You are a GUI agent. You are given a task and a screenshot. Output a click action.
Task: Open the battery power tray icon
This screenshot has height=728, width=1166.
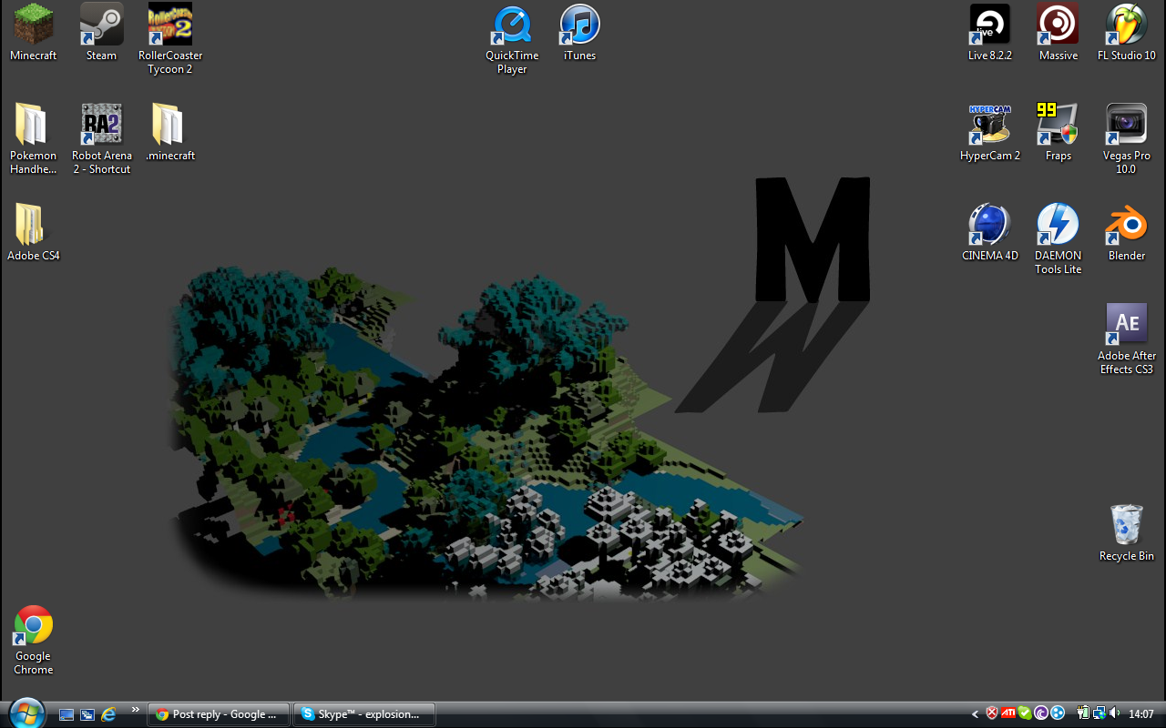(x=1084, y=713)
